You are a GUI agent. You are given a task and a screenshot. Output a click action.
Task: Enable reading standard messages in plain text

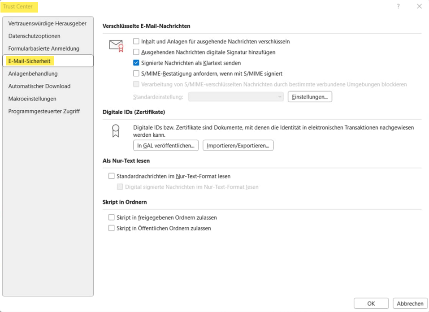coord(112,176)
